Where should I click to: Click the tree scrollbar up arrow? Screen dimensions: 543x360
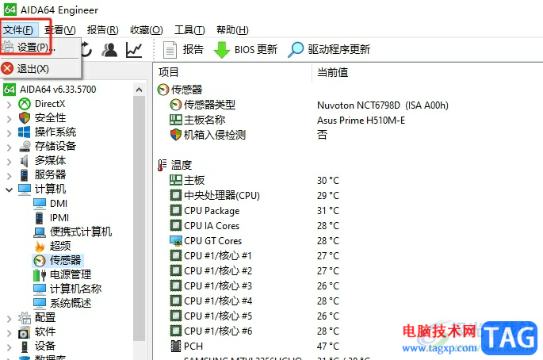click(140, 90)
